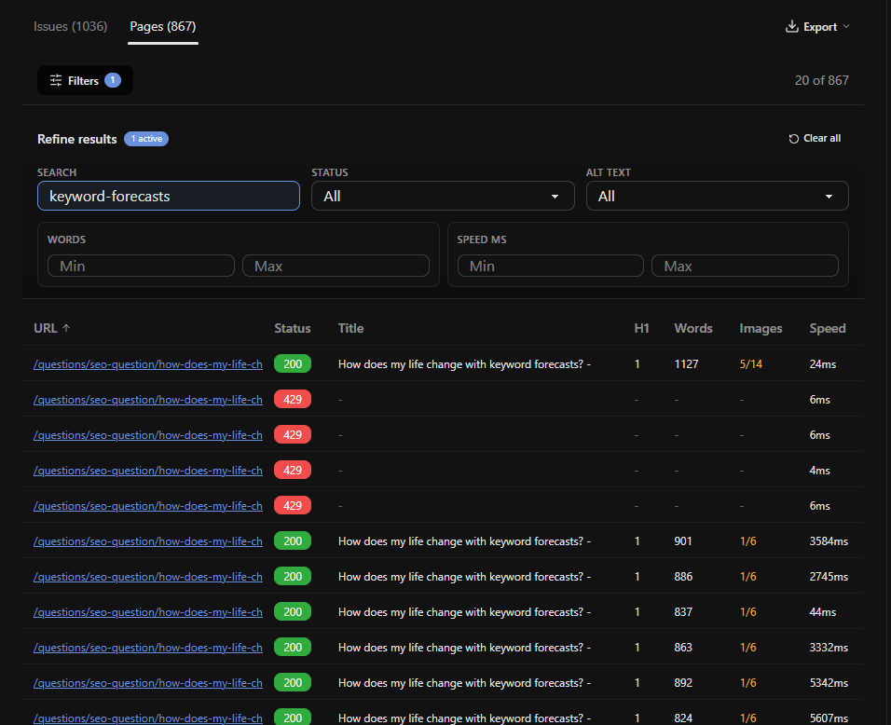The width and height of the screenshot is (891, 725).
Task: Sort by the H1 column header
Action: coord(641,328)
